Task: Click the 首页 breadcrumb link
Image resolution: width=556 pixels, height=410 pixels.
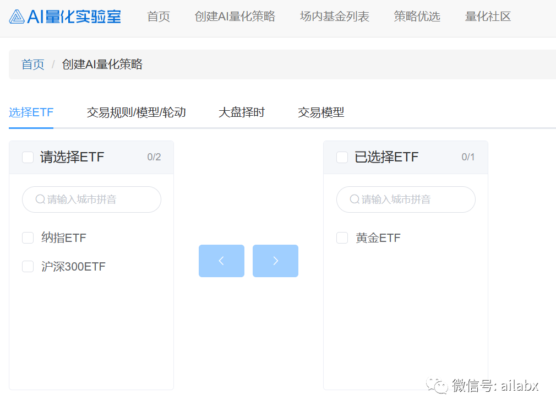Action: (32, 64)
